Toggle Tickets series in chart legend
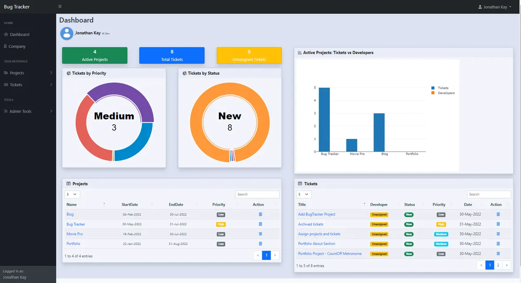The height and width of the screenshot is (283, 521). (440, 88)
